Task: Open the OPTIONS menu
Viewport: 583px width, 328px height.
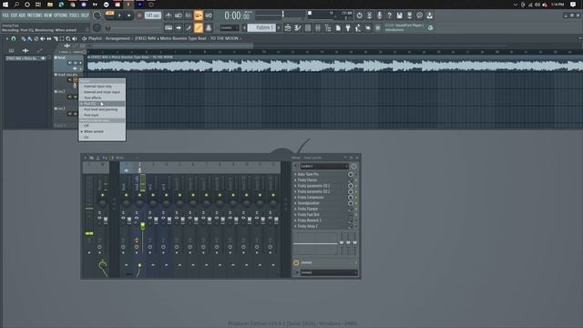Action: pos(61,15)
